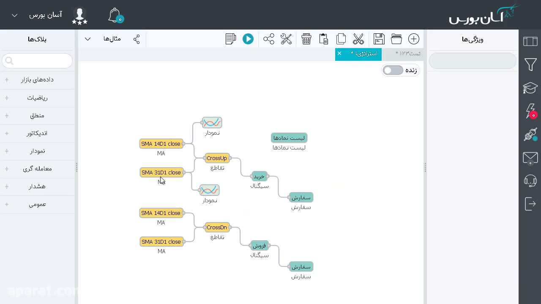Click the trash delete icon
This screenshot has height=304, width=541.
coord(306,39)
